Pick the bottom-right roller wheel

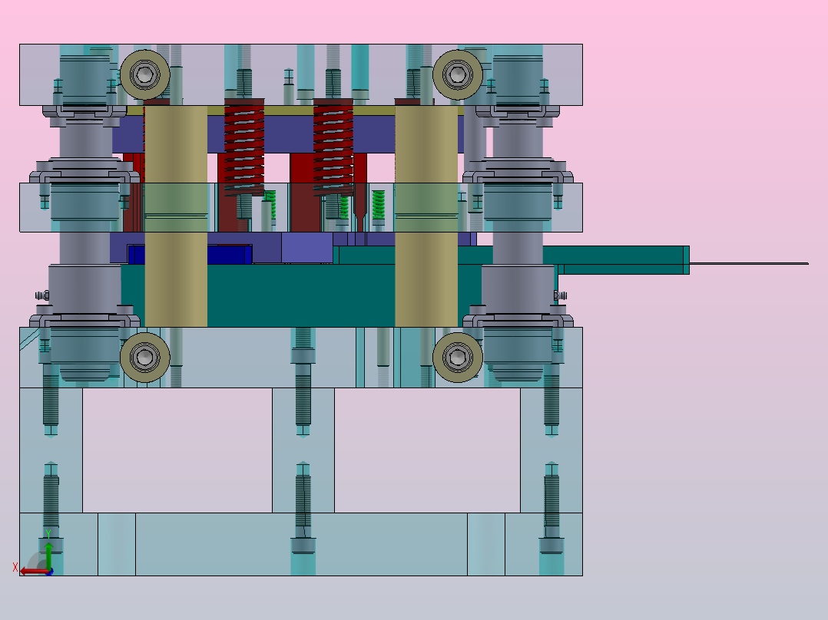pos(457,358)
